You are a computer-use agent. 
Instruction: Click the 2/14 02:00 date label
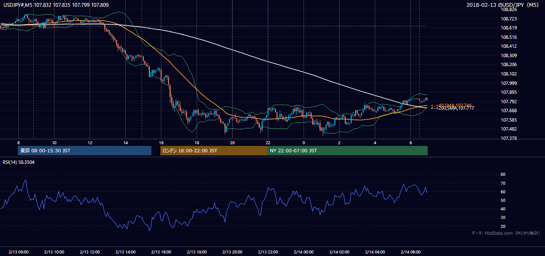339,252
